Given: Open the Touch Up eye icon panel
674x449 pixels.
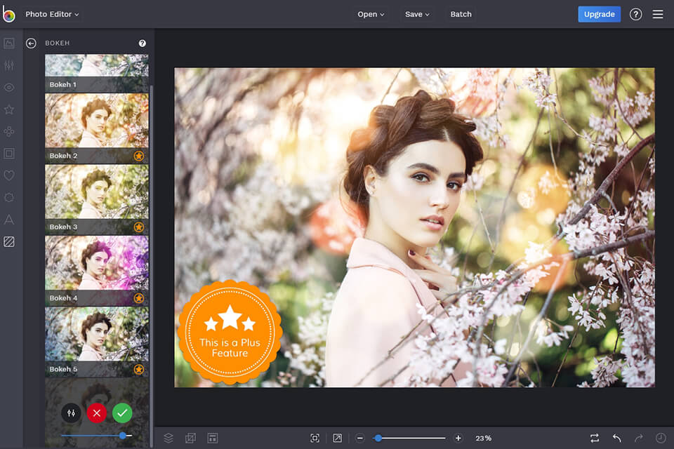Looking at the screenshot, I should pyautogui.click(x=9, y=88).
